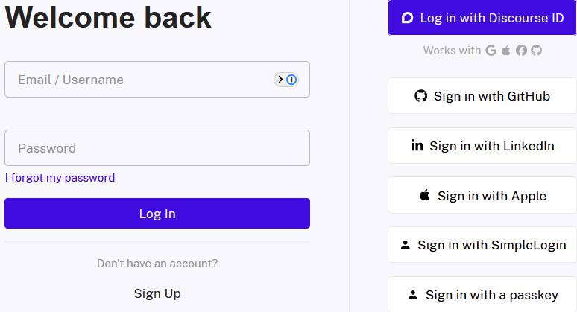577x312 pixels.
Task: Click the person icon next to passkey
Action: (x=414, y=295)
